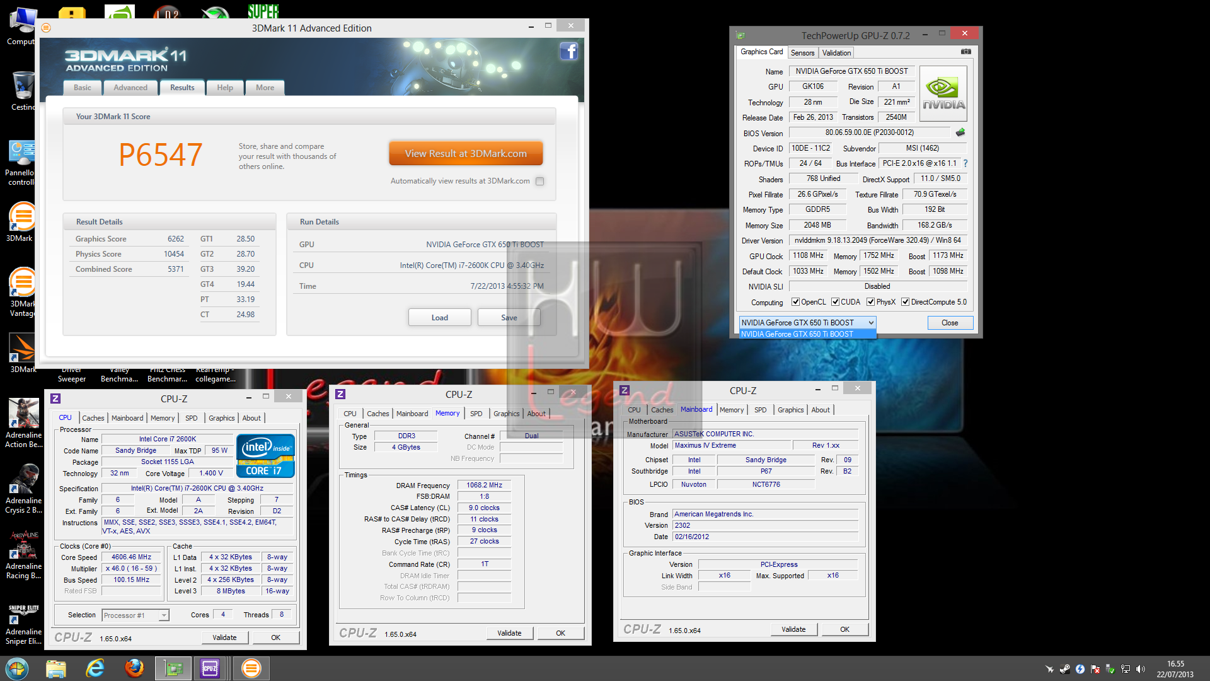Open Adrenaline Racing Benchmark desktop icon
1210x681 pixels.
click(x=24, y=554)
